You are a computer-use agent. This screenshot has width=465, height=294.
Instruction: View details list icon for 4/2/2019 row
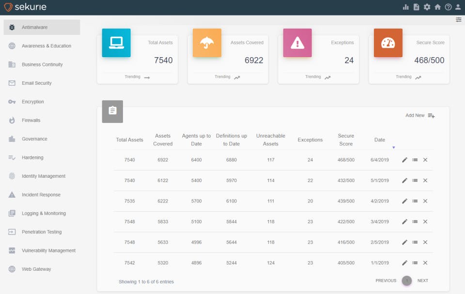415,201
